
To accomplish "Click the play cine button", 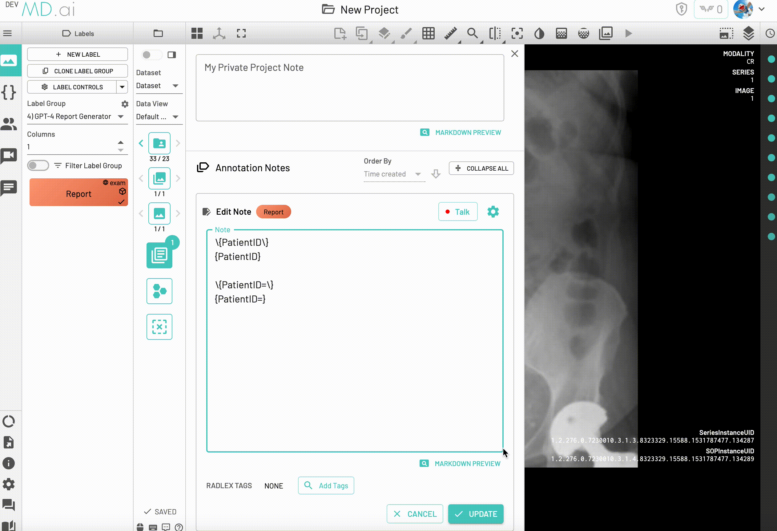I will [x=628, y=34].
